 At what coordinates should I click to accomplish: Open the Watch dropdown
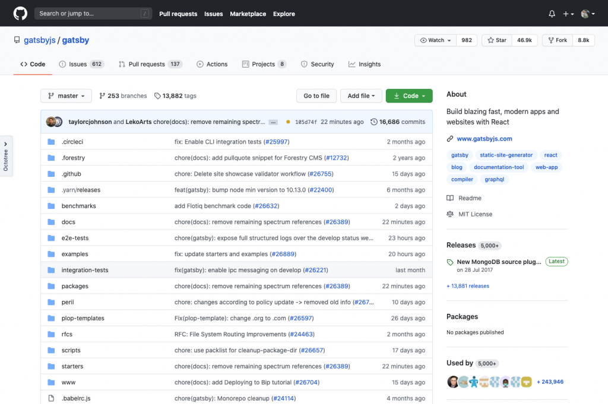(435, 40)
